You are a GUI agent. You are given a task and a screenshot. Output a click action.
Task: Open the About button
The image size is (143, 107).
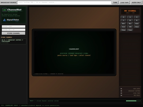point(137,27)
